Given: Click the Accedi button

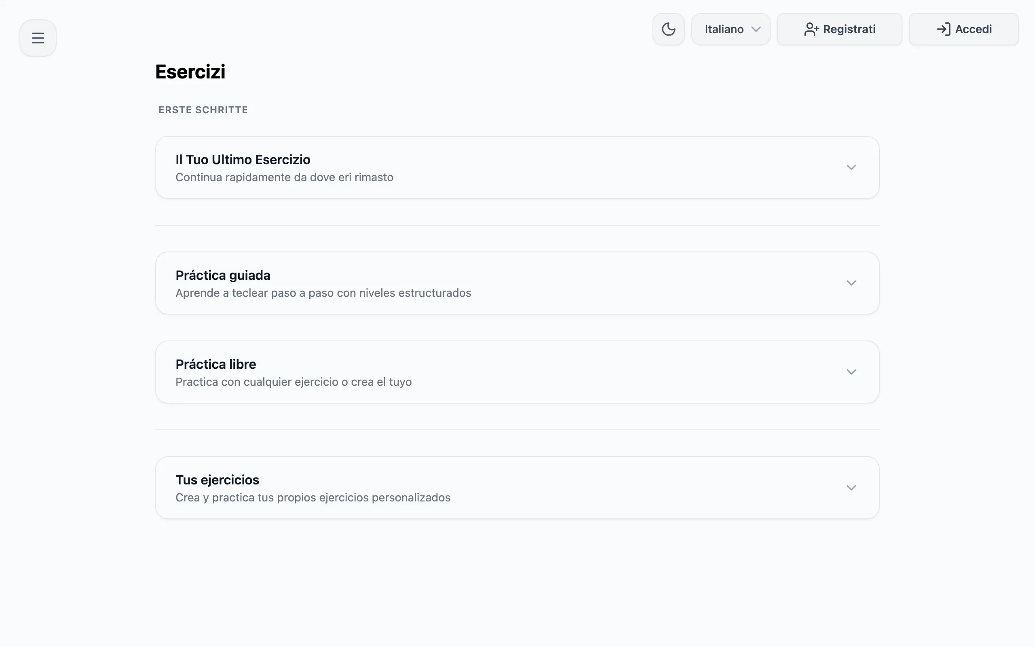Looking at the screenshot, I should click(963, 29).
